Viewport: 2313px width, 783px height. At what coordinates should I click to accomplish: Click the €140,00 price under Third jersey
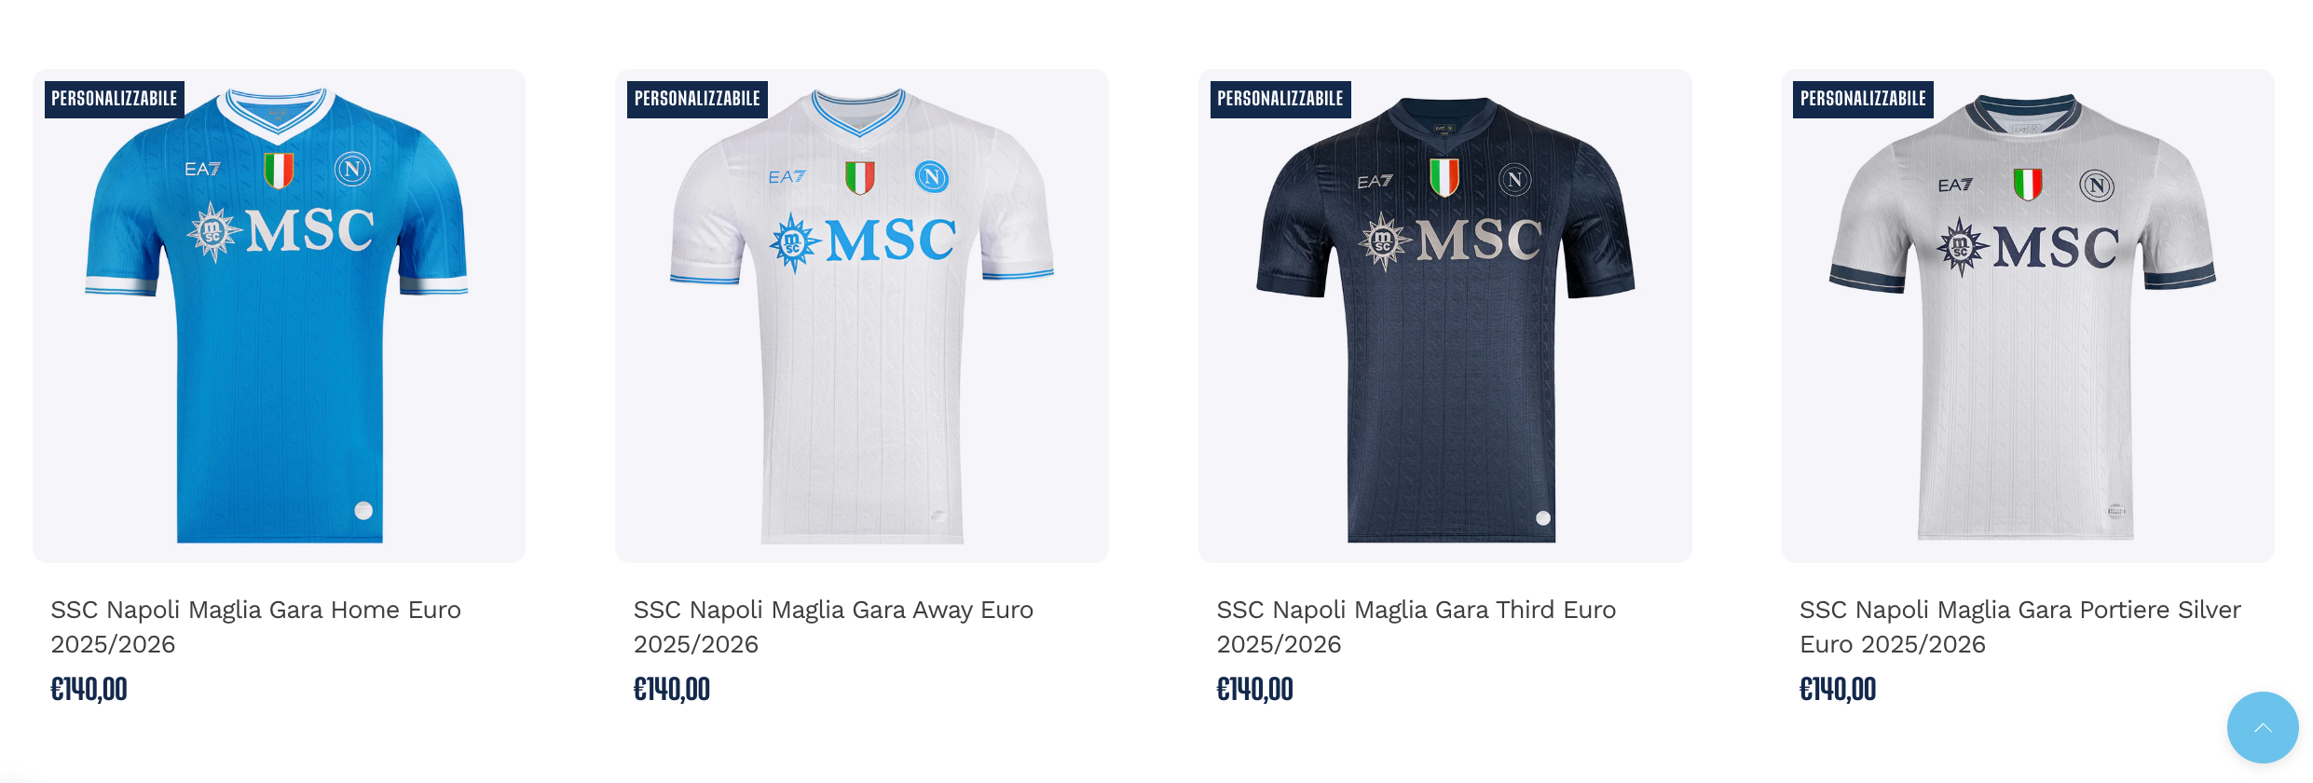pyautogui.click(x=1254, y=690)
